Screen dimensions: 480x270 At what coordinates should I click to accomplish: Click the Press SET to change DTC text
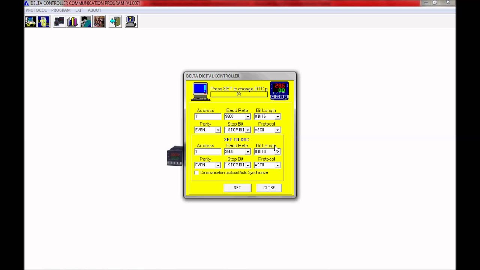click(239, 89)
